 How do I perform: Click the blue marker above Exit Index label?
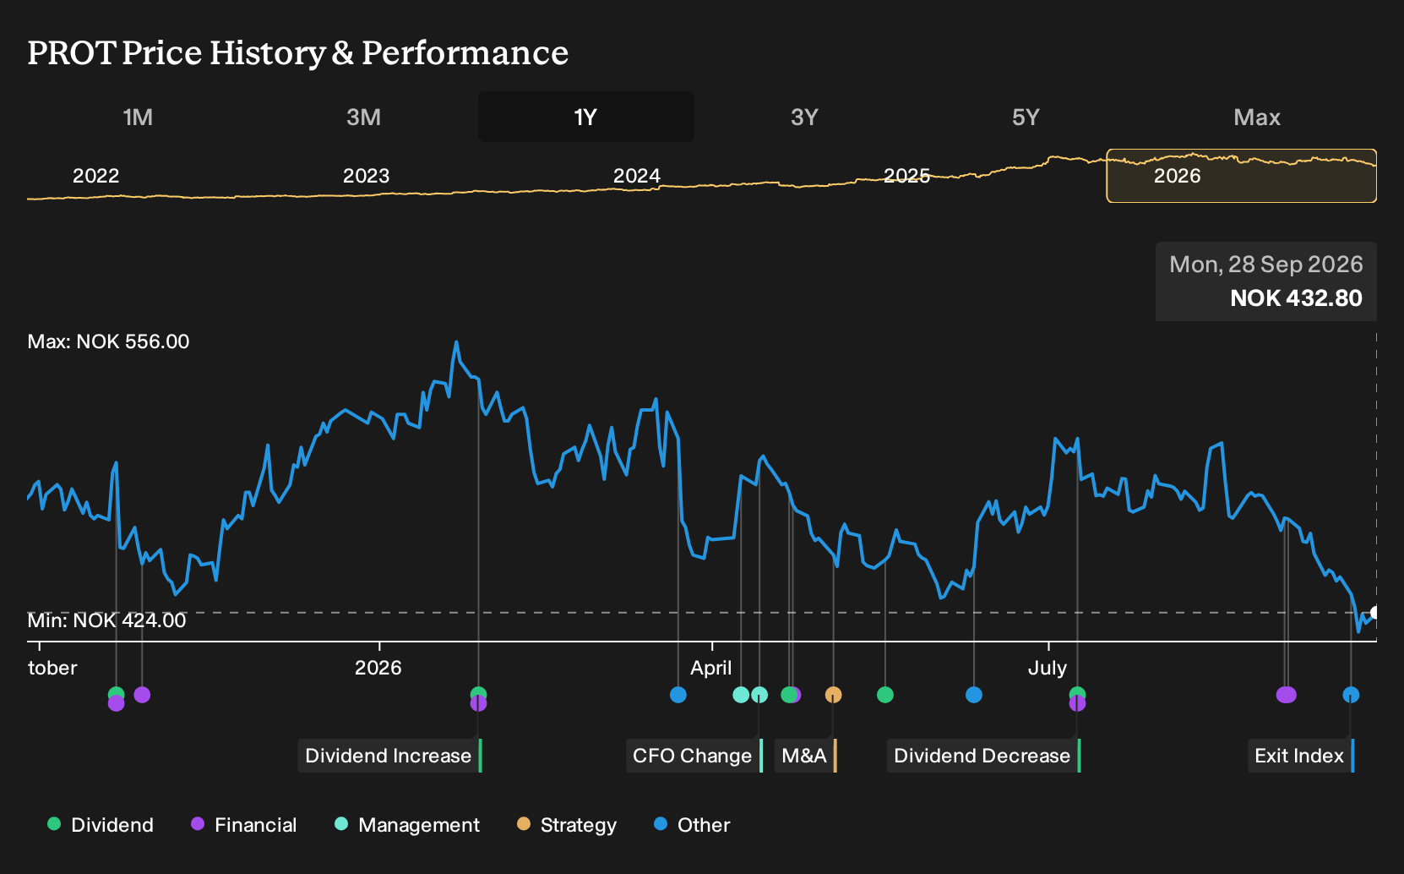[1351, 695]
